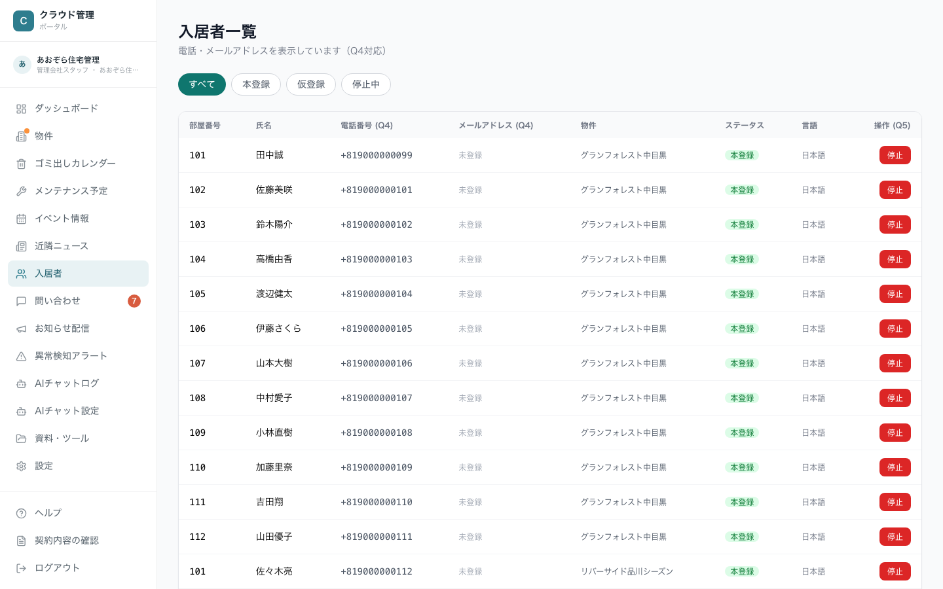Click the ヘルプ question mark icon
943x589 pixels.
coord(22,513)
